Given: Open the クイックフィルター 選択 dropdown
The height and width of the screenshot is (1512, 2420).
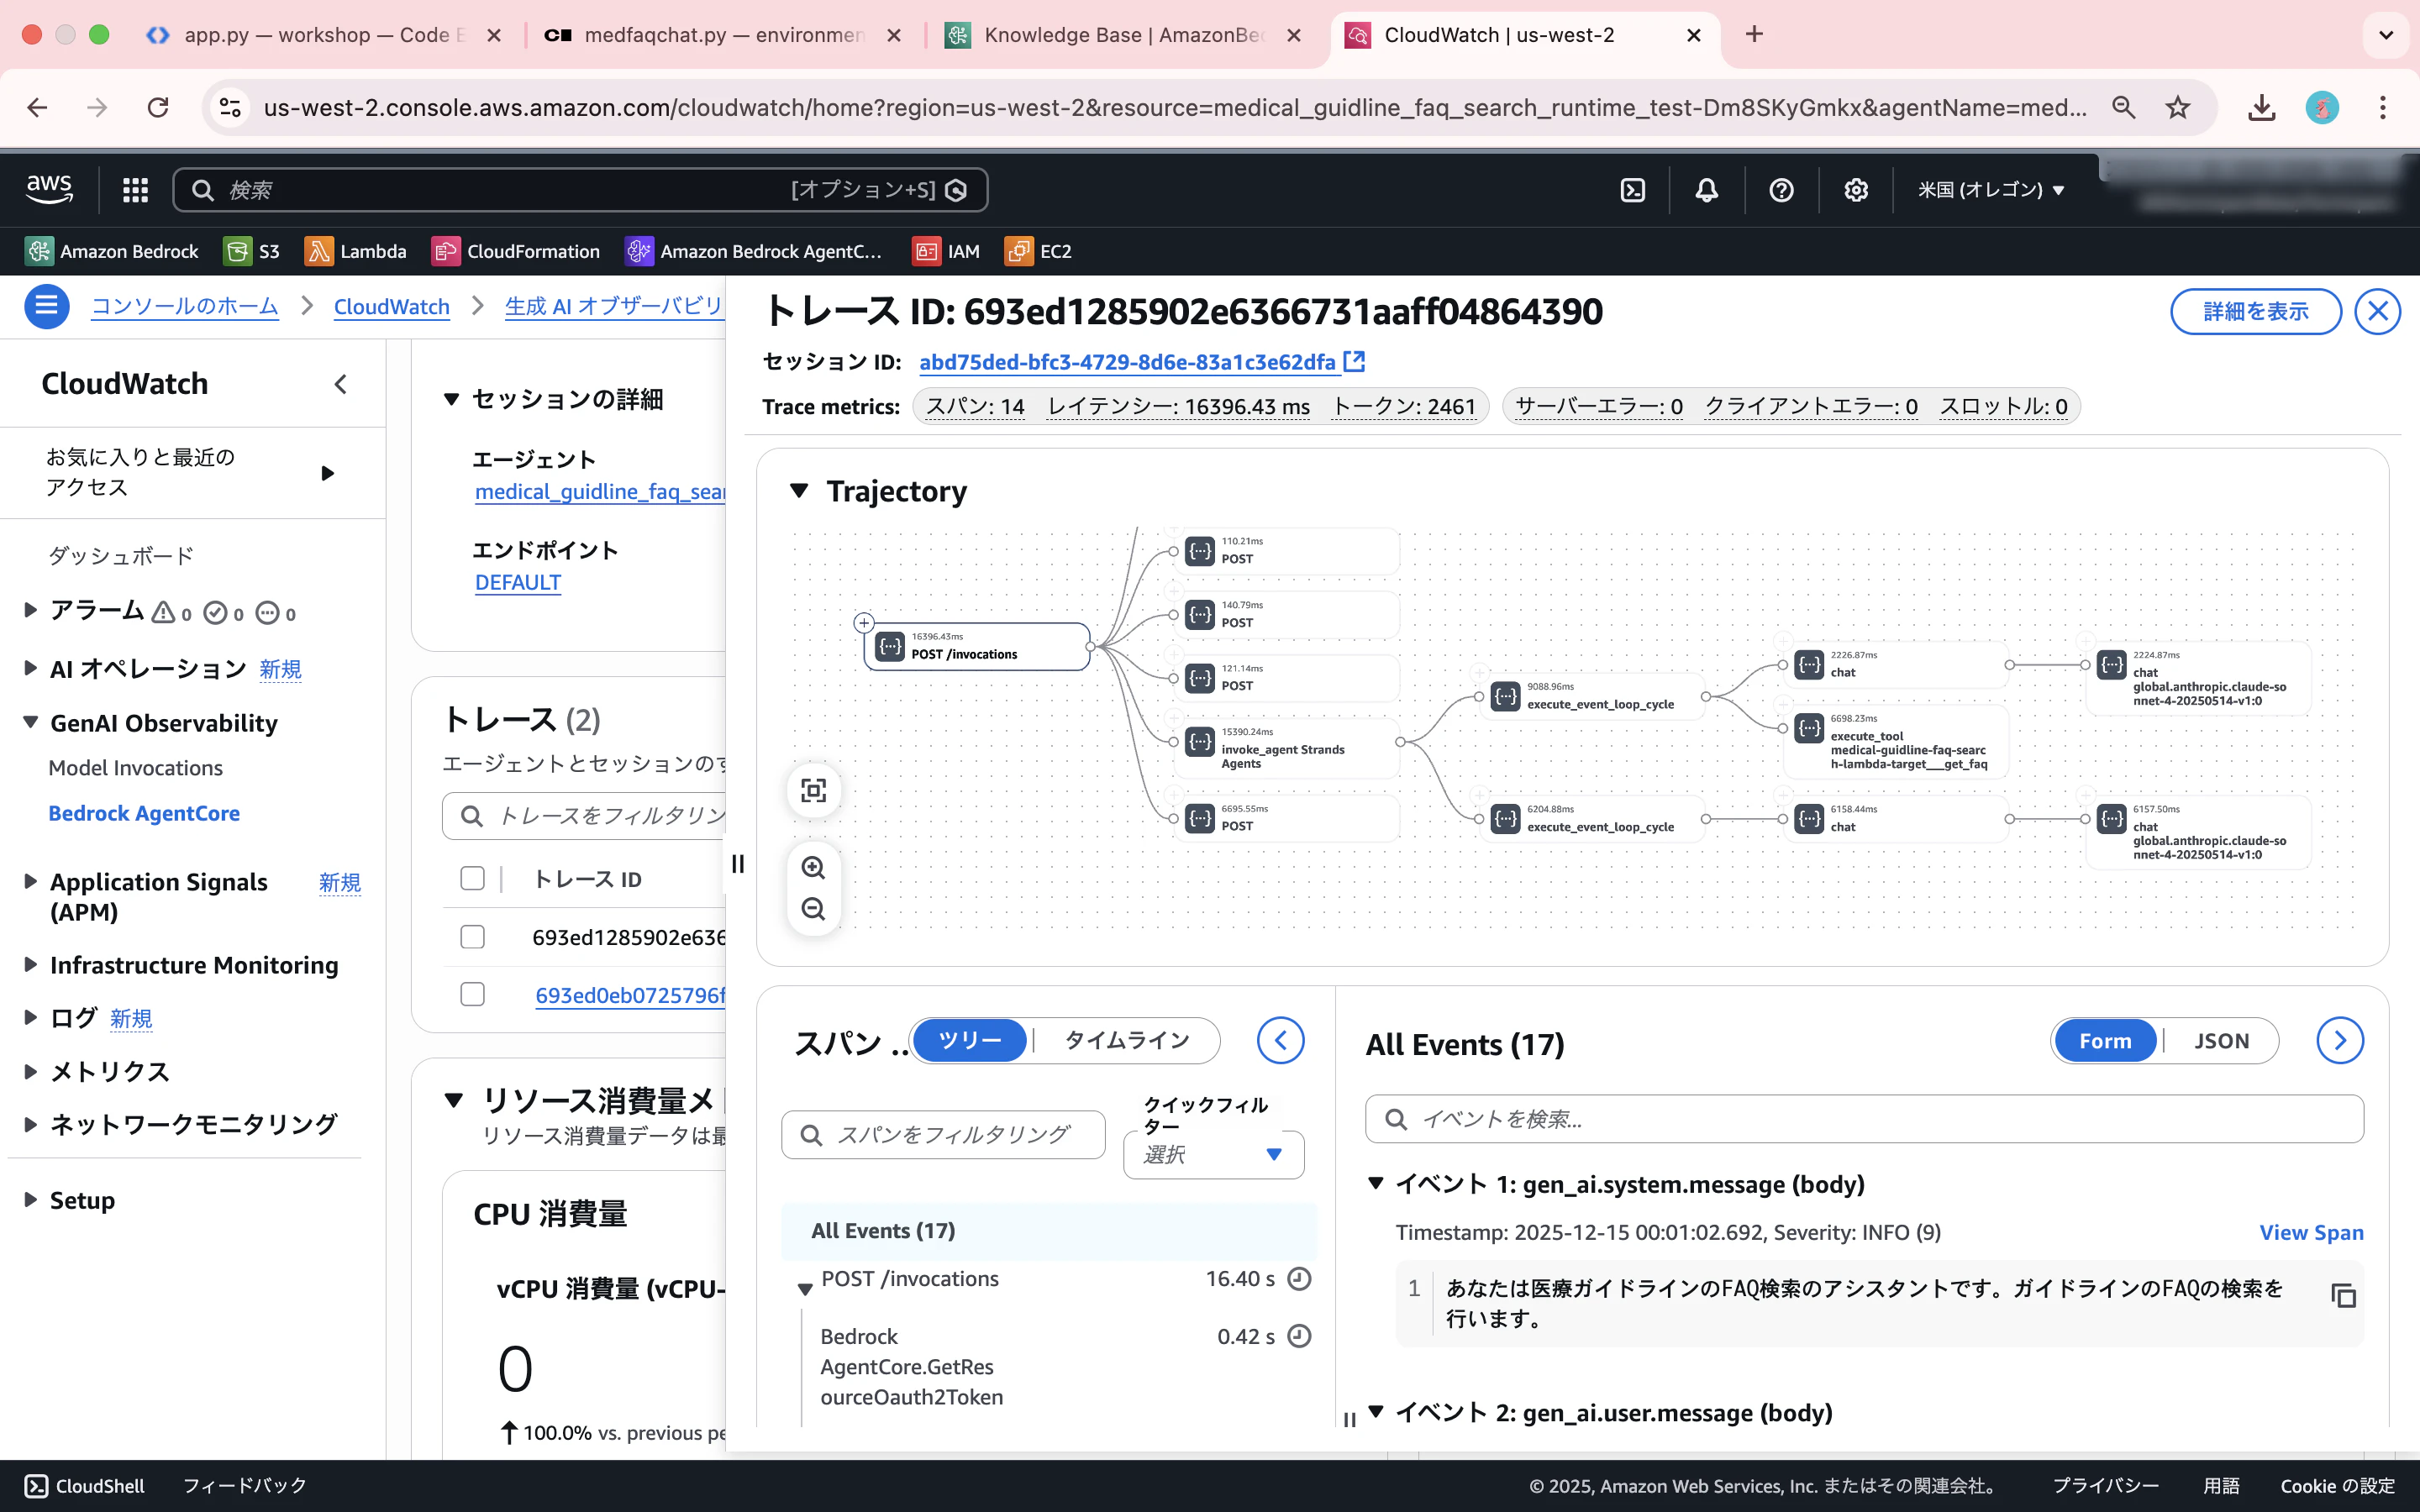Looking at the screenshot, I should [1213, 1155].
